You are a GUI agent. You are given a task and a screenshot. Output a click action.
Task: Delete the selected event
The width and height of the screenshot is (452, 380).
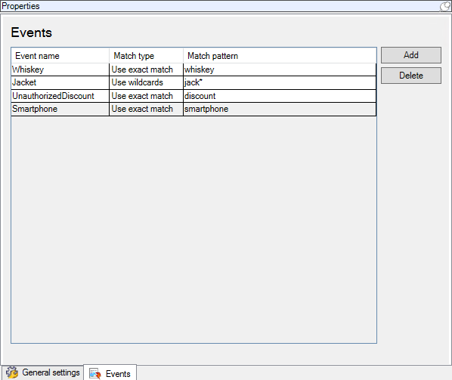[410, 76]
